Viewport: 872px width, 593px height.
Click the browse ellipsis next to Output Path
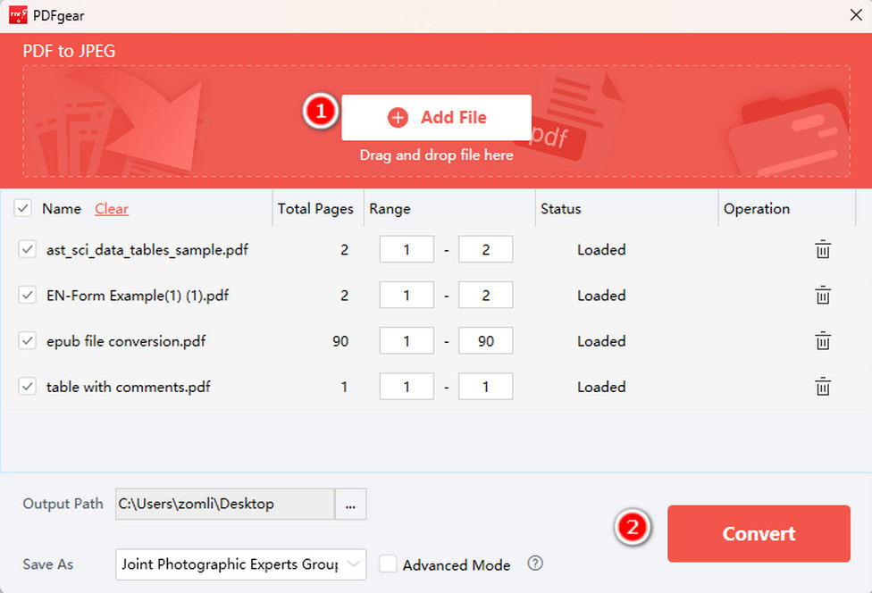pyautogui.click(x=351, y=504)
